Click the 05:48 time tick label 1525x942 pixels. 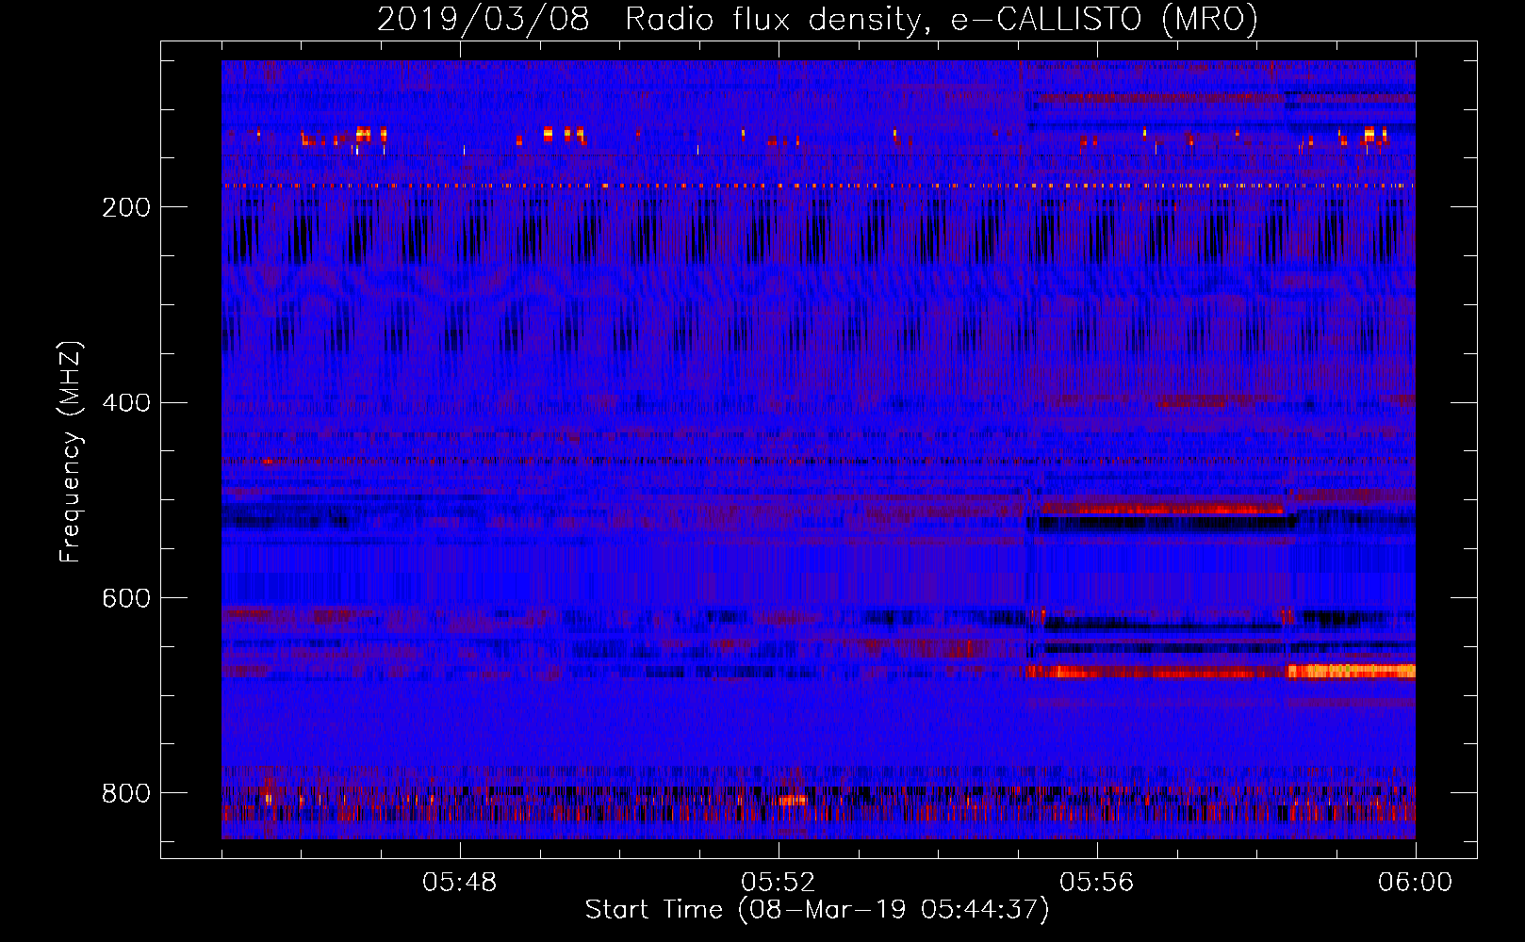[x=460, y=883]
